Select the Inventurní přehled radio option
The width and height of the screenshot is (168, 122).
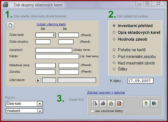[114, 26]
